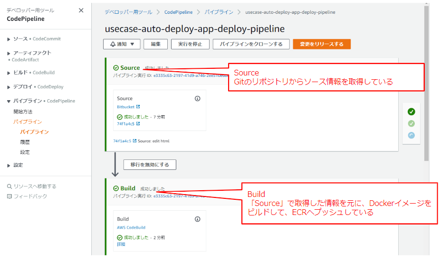Click the bell icon in 通知 button
The width and height of the screenshot is (440, 261).
113,44
